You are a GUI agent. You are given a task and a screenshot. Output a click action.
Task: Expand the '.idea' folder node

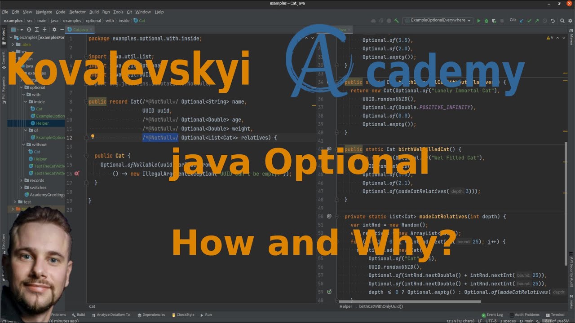(13, 44)
